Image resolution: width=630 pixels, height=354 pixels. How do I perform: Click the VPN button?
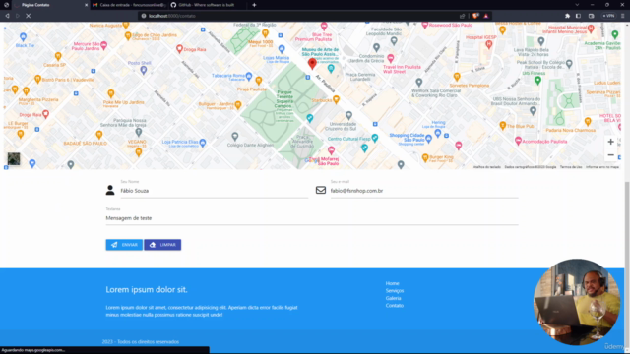click(x=608, y=16)
